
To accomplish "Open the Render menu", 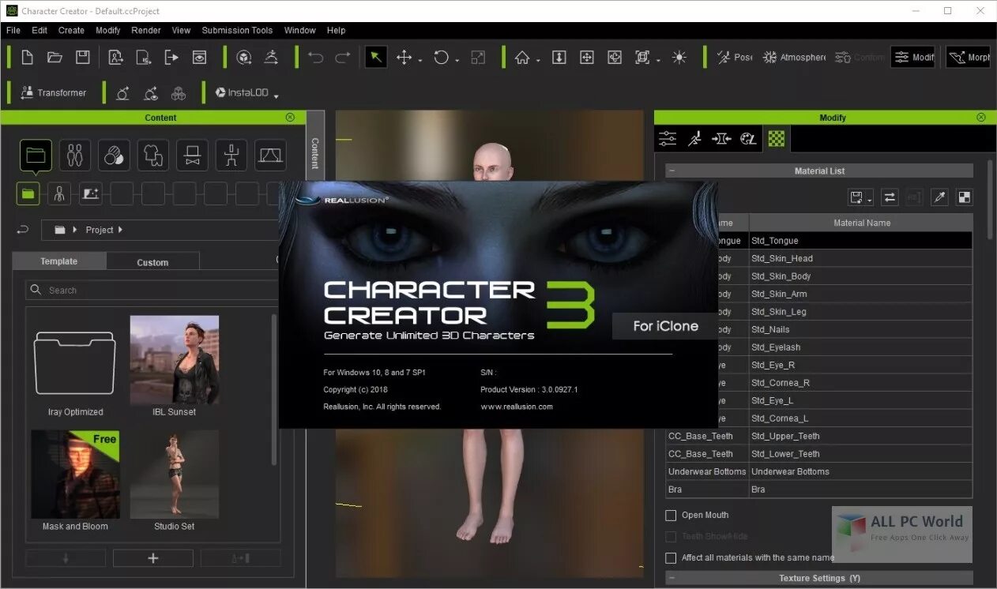I will coord(146,30).
